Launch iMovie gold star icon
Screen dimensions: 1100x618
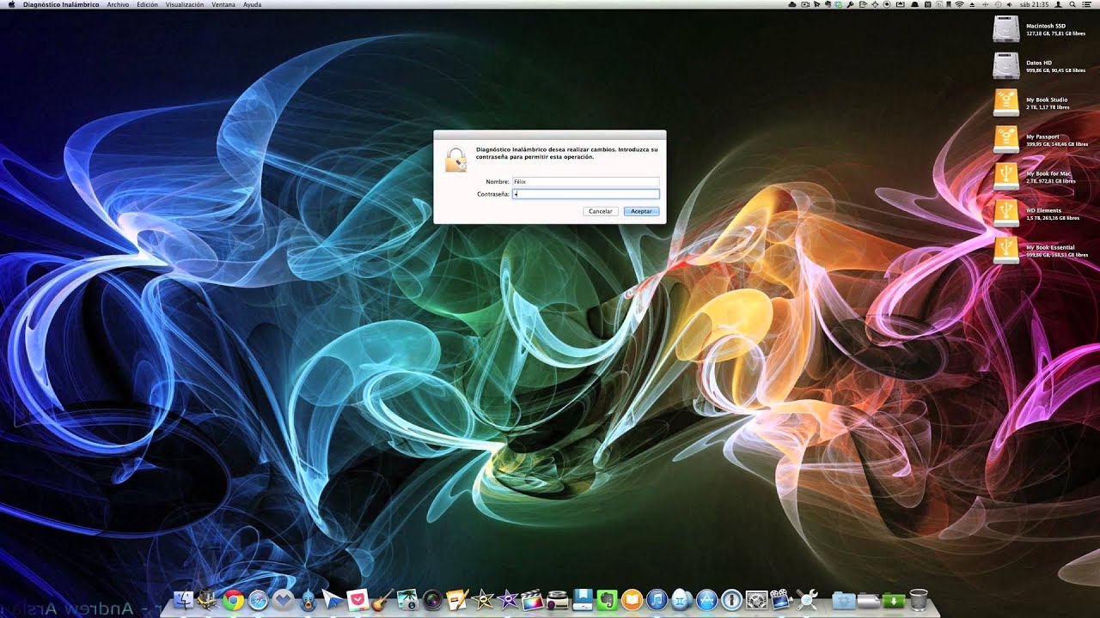pyautogui.click(x=482, y=600)
